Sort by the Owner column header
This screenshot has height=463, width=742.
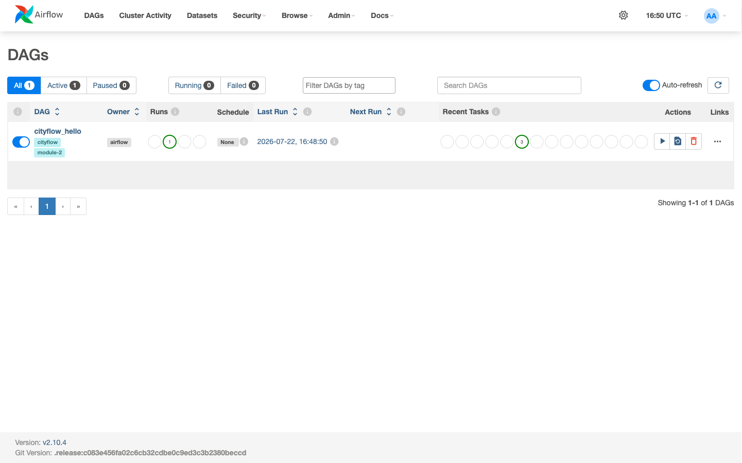tap(123, 112)
